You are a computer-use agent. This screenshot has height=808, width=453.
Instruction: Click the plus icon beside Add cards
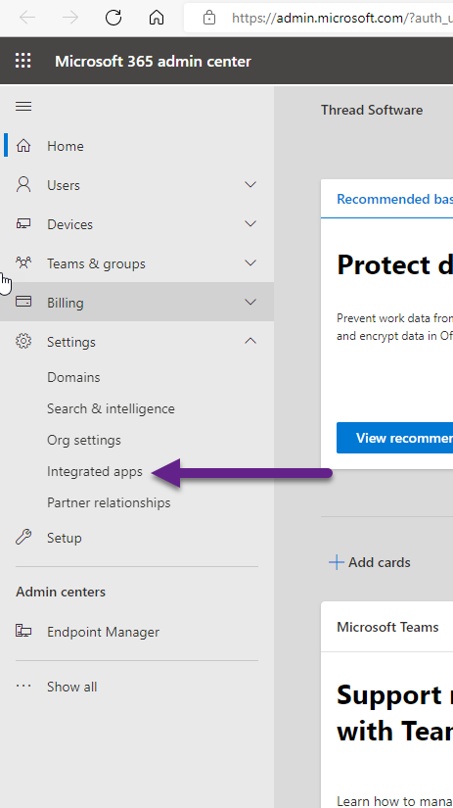(x=337, y=562)
